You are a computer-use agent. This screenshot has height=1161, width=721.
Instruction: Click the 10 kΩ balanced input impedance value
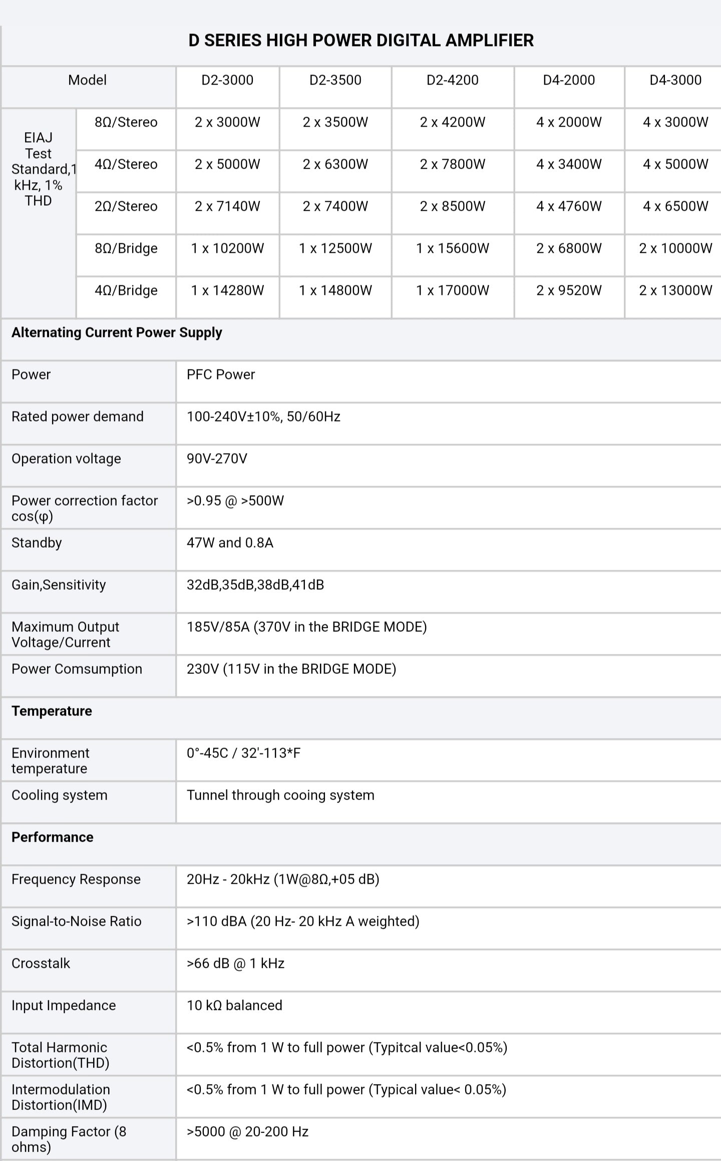(234, 1005)
